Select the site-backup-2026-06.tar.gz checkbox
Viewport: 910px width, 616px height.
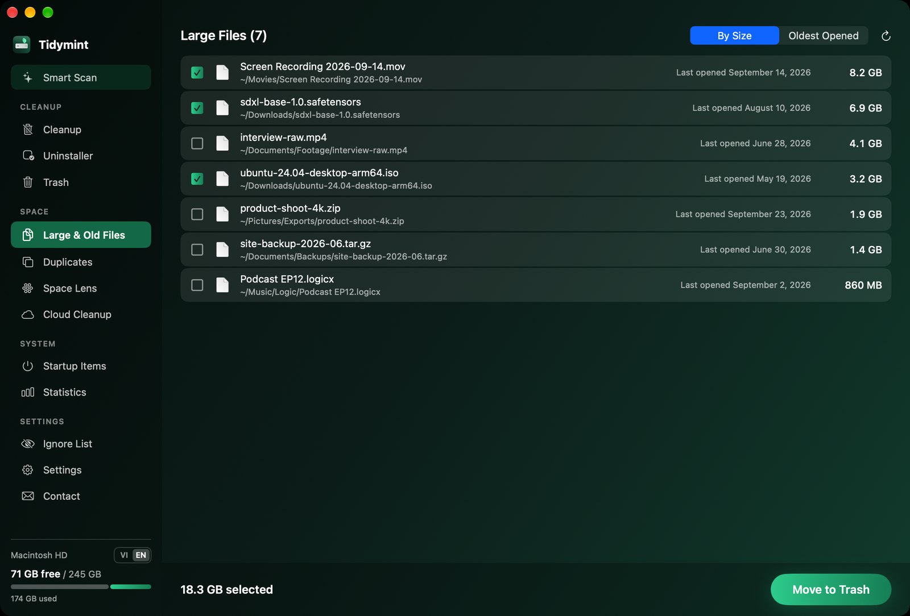coord(197,249)
